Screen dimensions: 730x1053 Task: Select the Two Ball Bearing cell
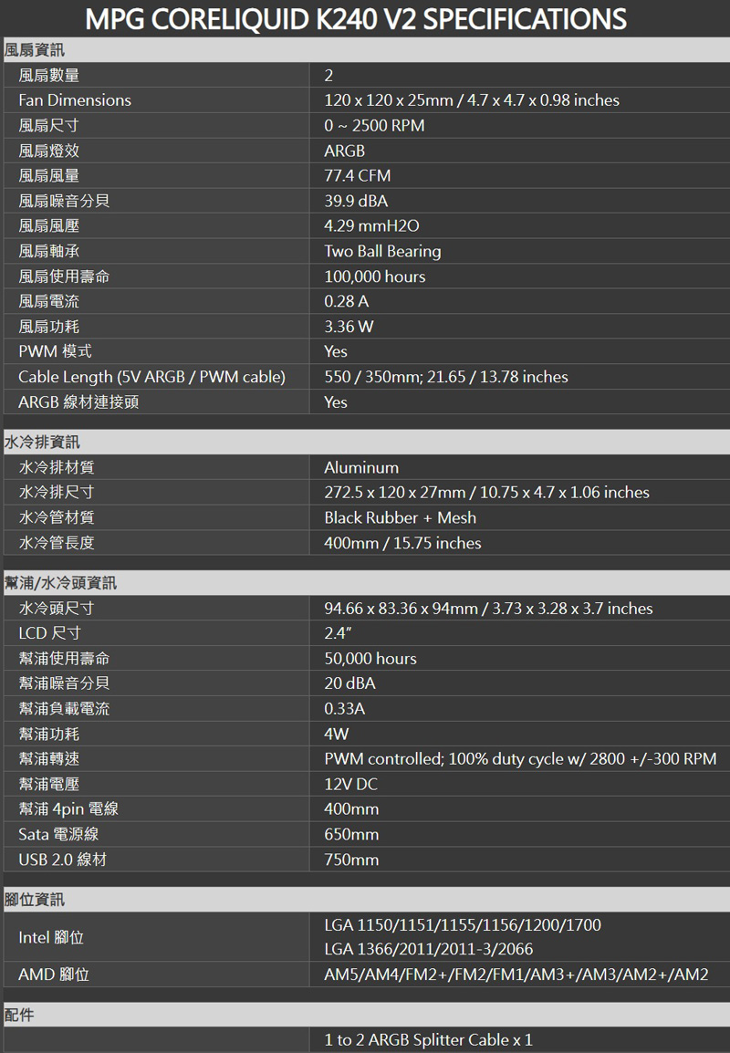tap(382, 251)
